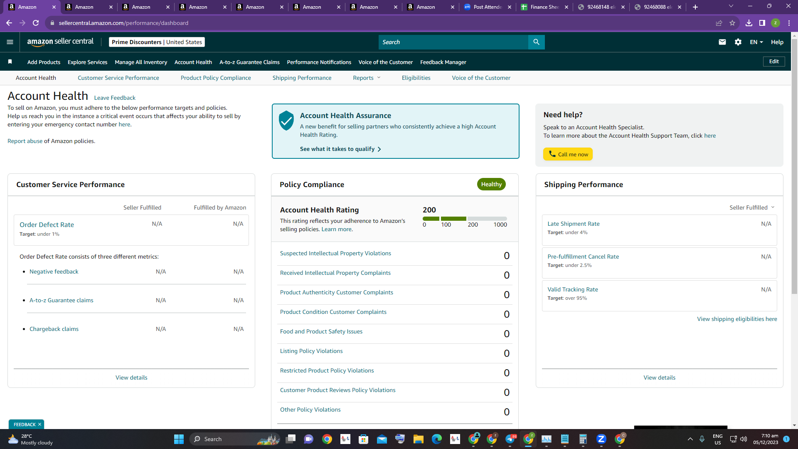The width and height of the screenshot is (798, 449).
Task: Open Microsoft Edge from the taskbar
Action: [x=436, y=439]
